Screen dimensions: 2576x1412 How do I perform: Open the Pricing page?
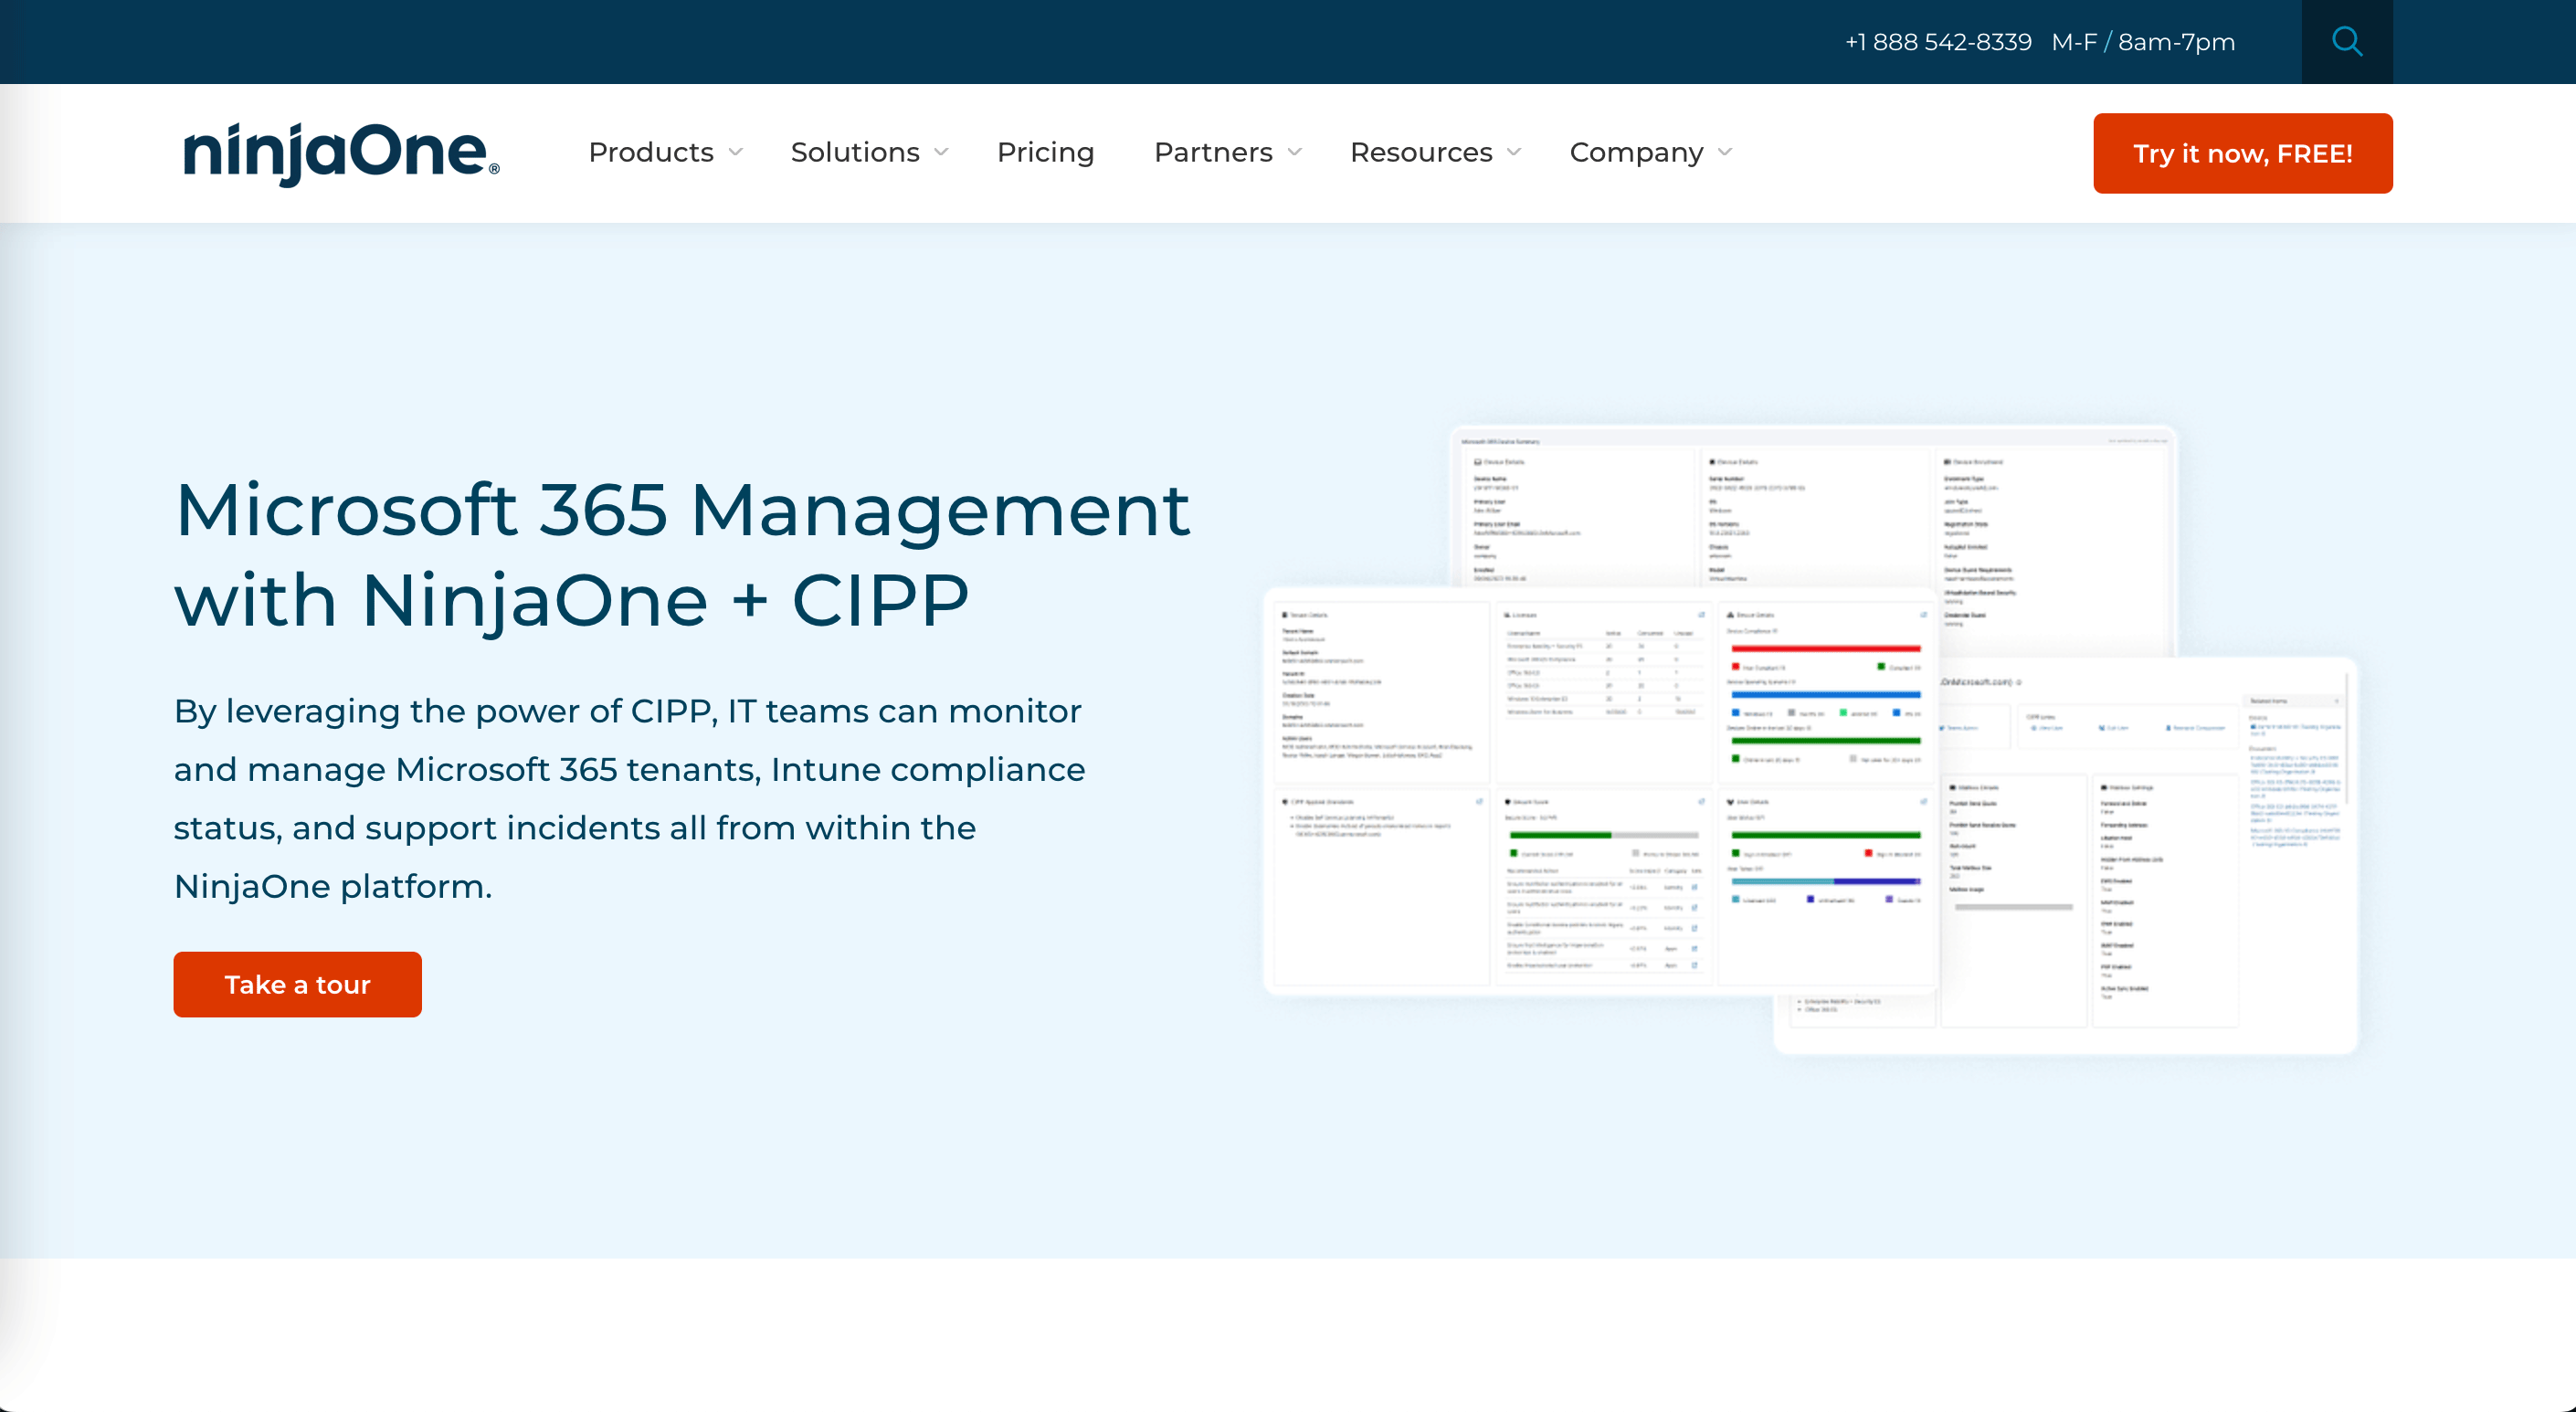[x=1045, y=152]
